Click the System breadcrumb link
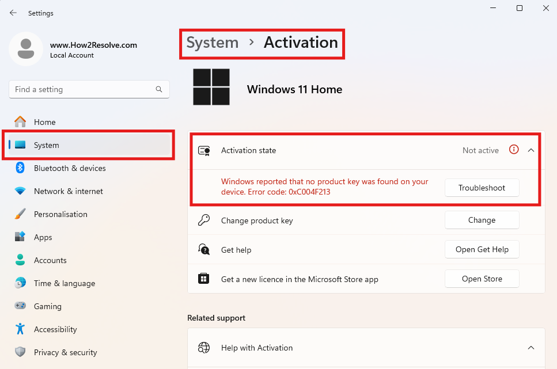The height and width of the screenshot is (369, 557). click(x=213, y=43)
